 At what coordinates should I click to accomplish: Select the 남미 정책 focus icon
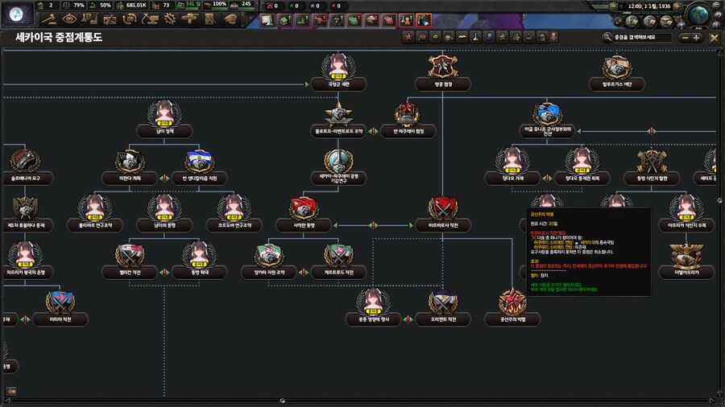point(164,114)
